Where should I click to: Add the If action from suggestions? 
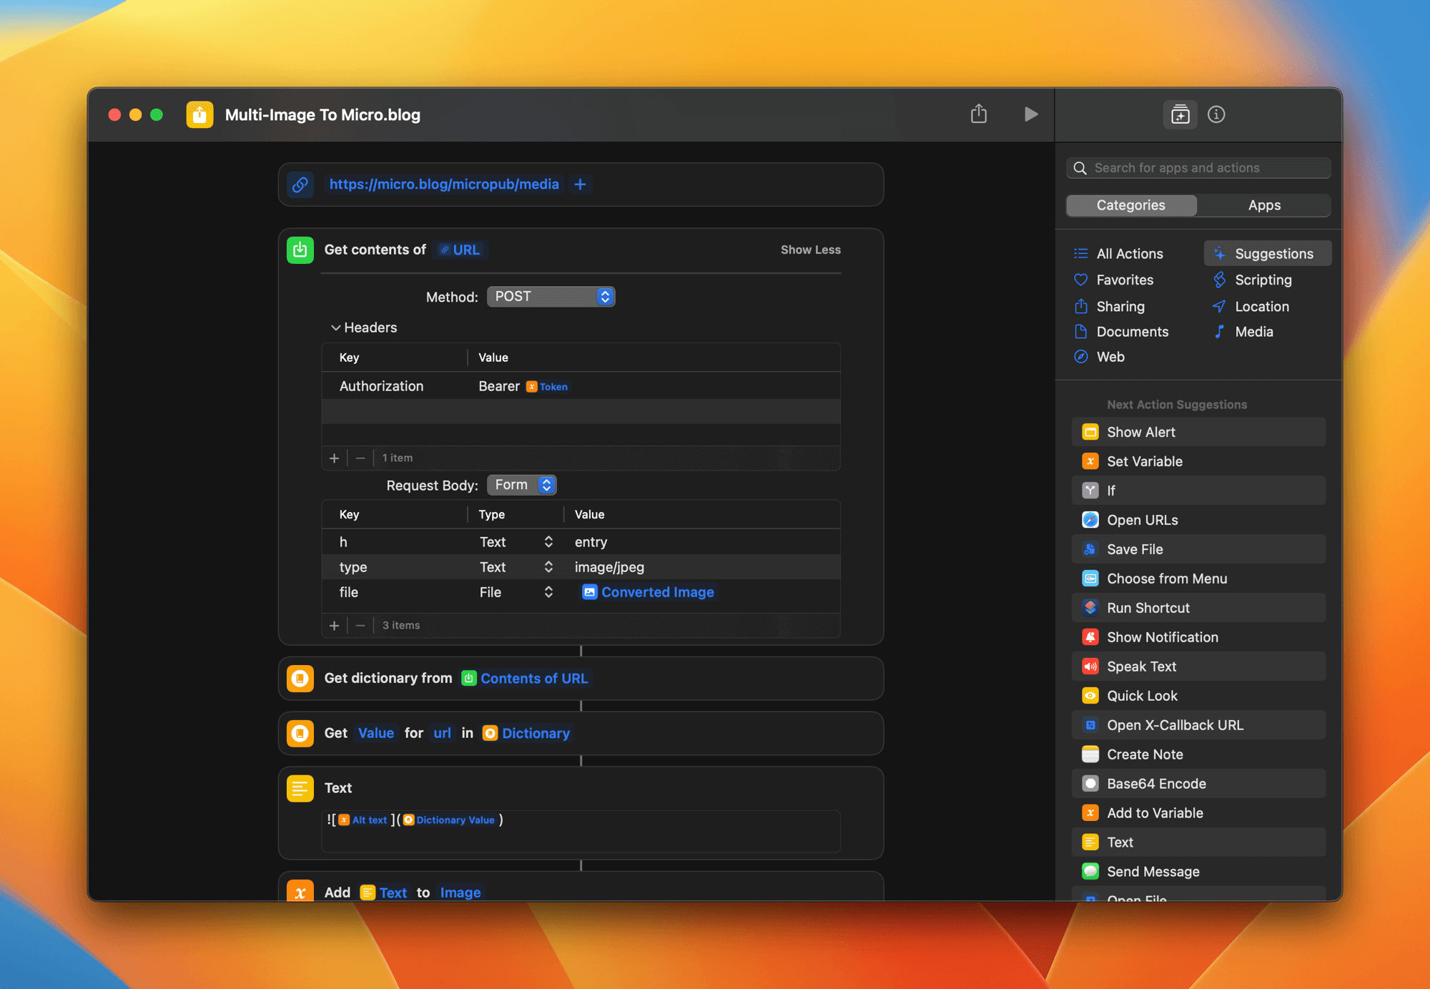pyautogui.click(x=1198, y=491)
